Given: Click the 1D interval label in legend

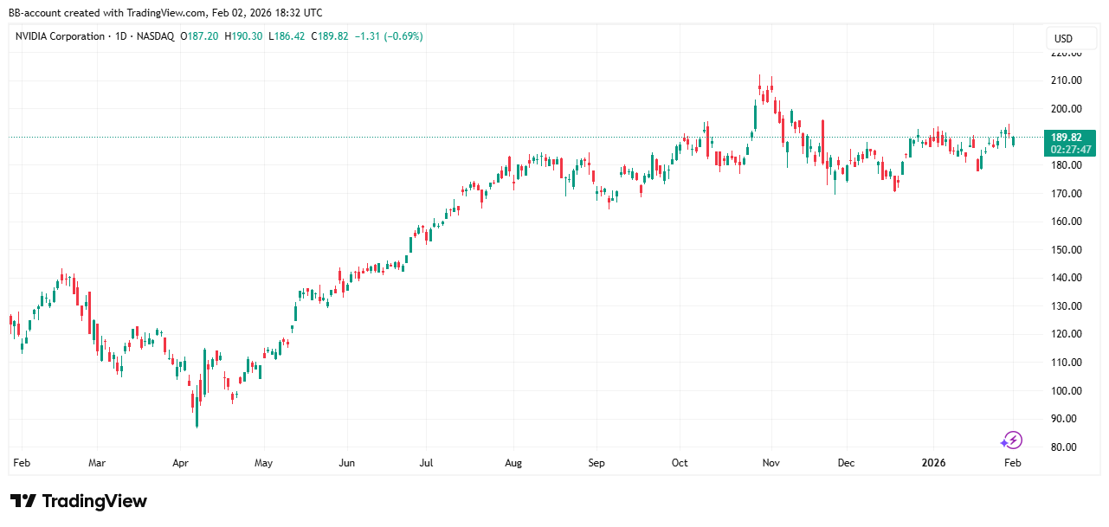Looking at the screenshot, I should (x=120, y=36).
